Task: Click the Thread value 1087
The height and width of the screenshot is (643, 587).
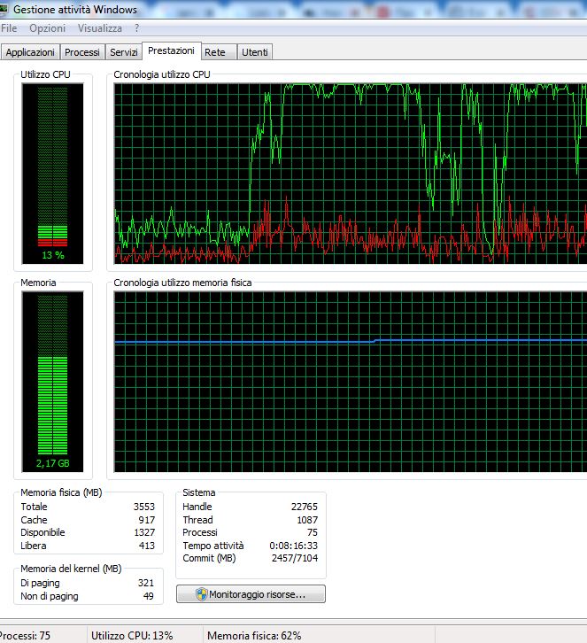Action: click(307, 520)
